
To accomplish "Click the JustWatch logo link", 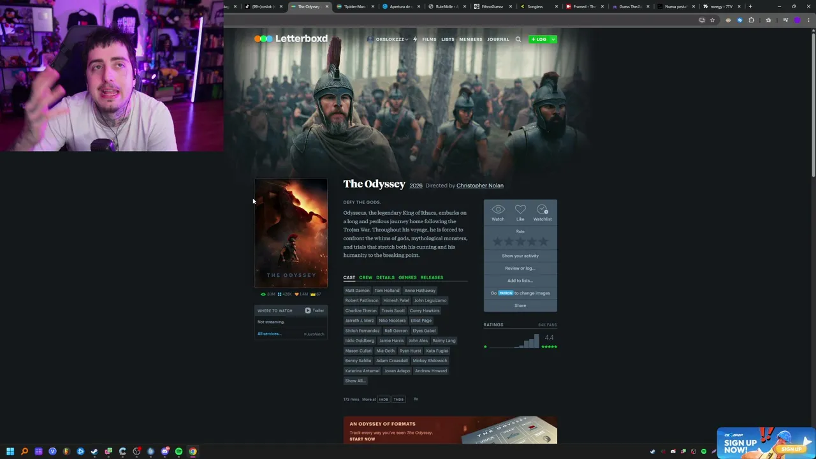I will (314, 334).
